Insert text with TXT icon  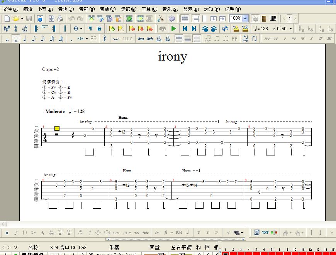[265, 233]
